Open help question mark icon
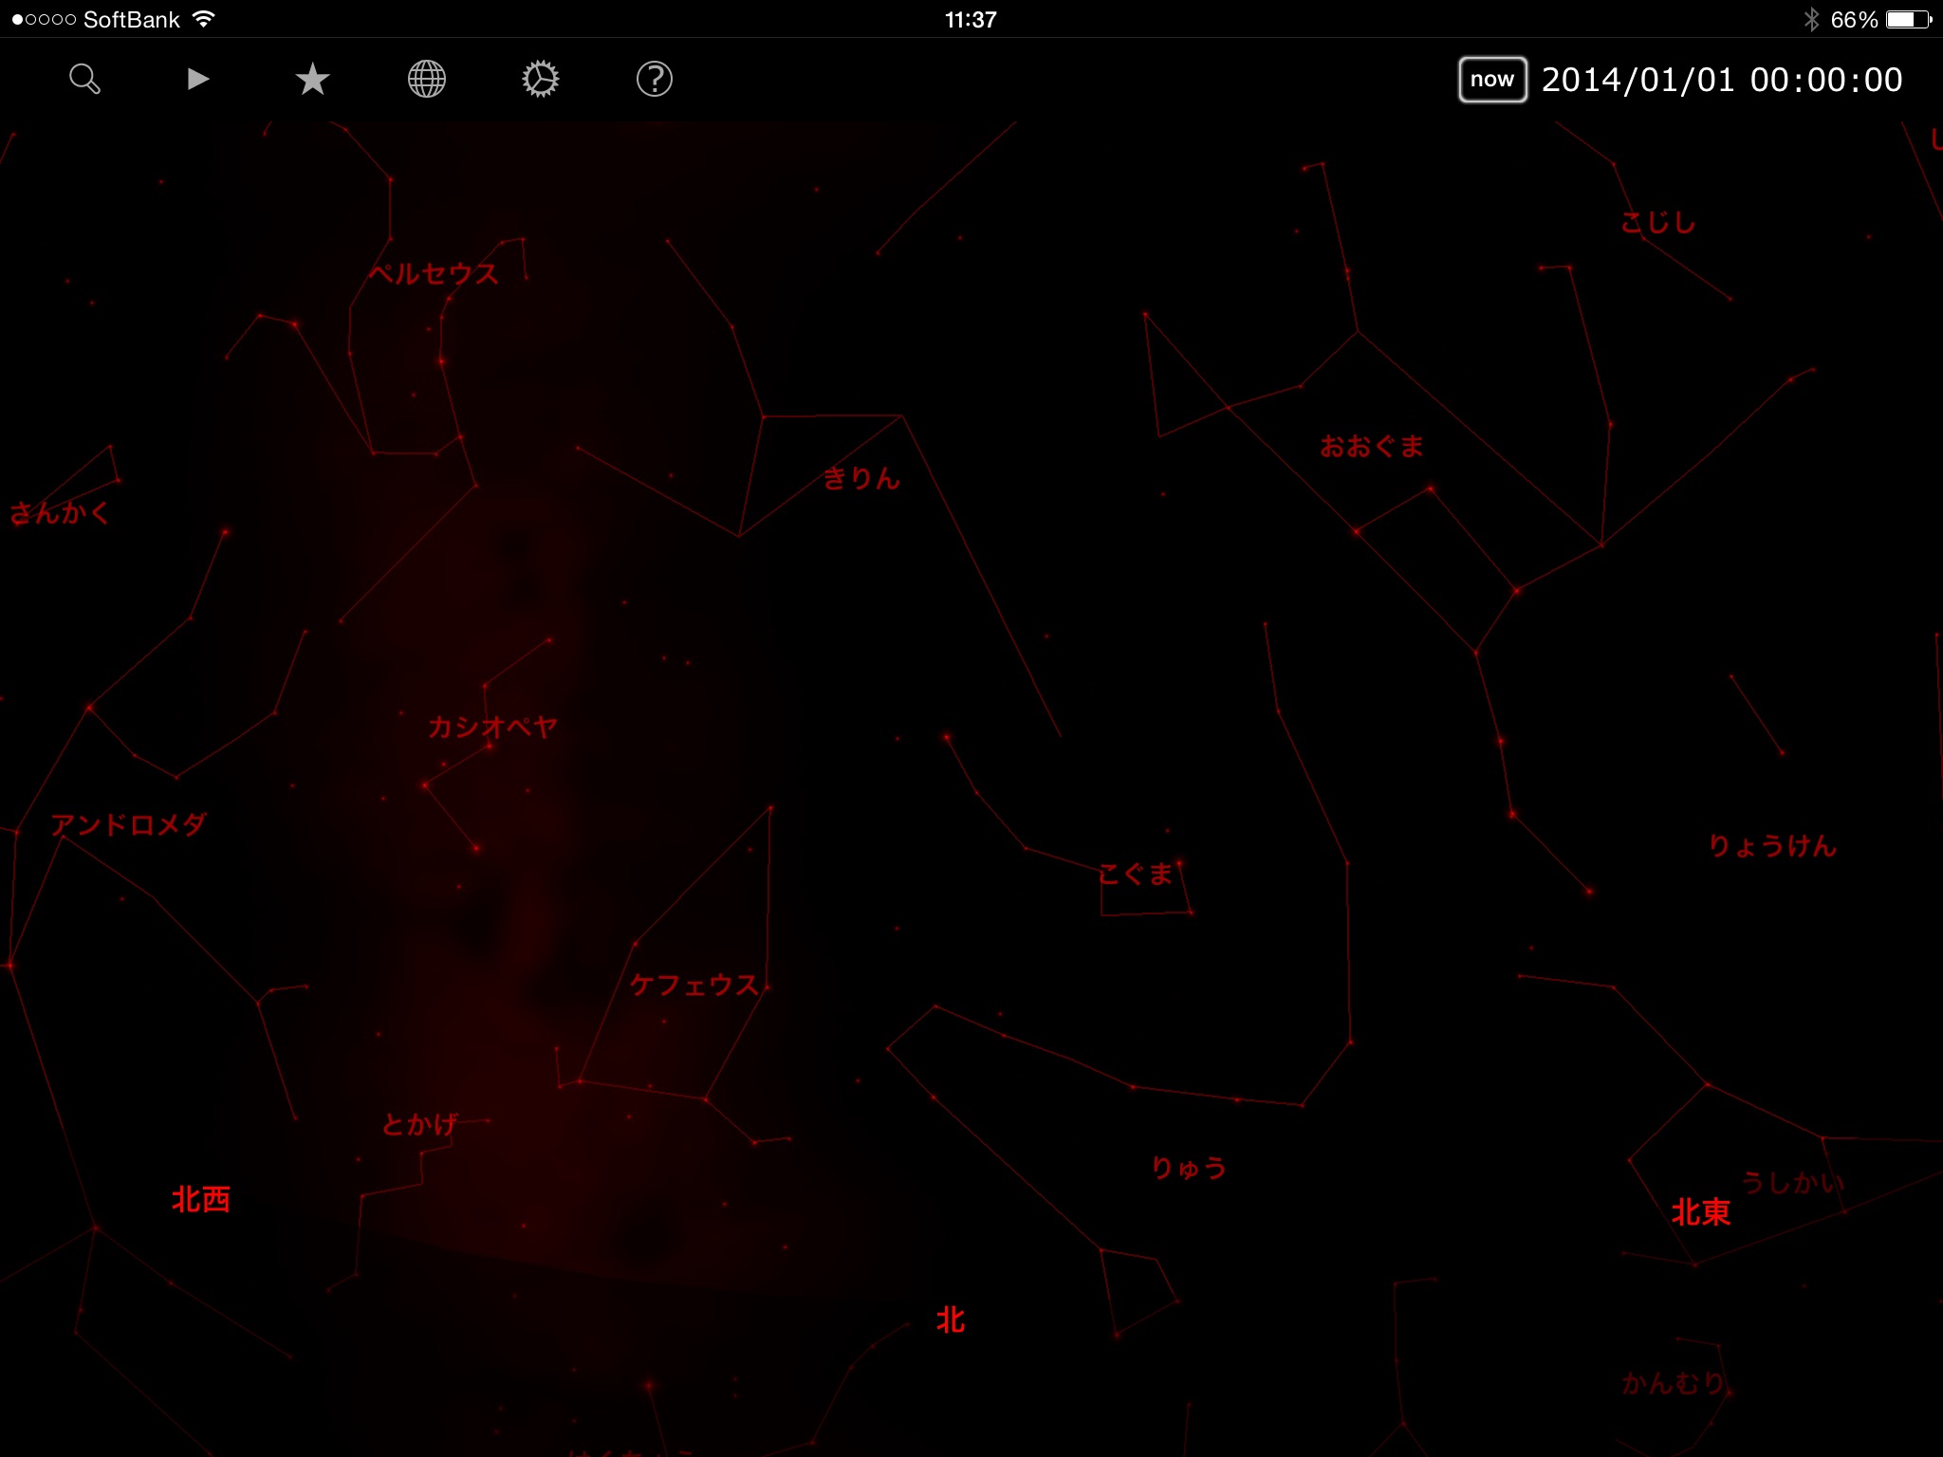 pos(654,79)
